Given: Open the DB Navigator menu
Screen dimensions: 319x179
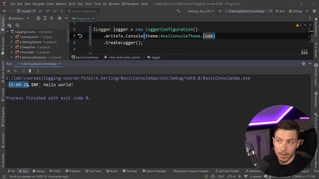Looking at the screenshot, I should click(x=131, y=4).
